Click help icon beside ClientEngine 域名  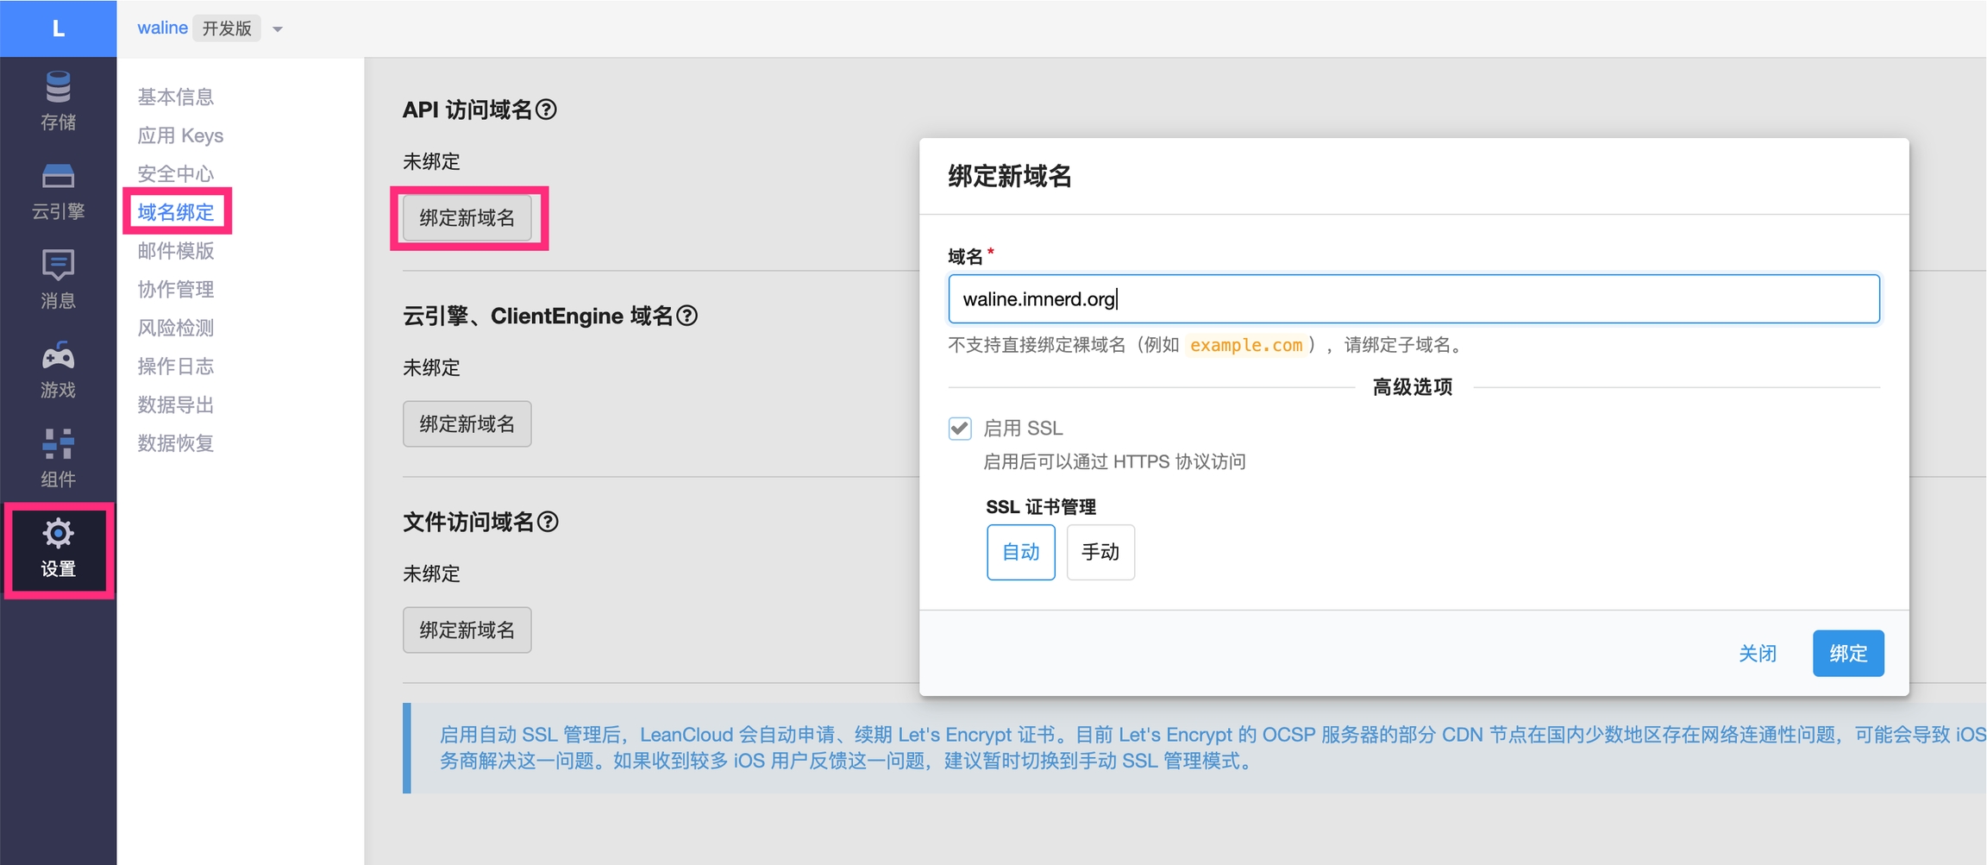(687, 316)
